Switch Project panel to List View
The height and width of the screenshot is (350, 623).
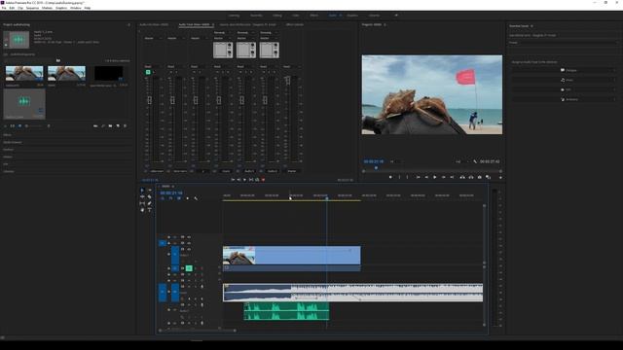point(13,125)
